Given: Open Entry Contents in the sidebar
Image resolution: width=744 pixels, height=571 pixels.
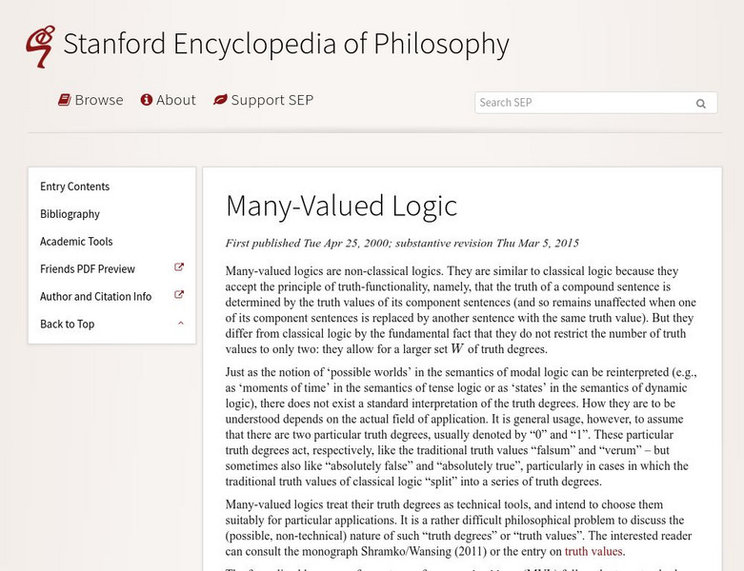Looking at the screenshot, I should (74, 187).
